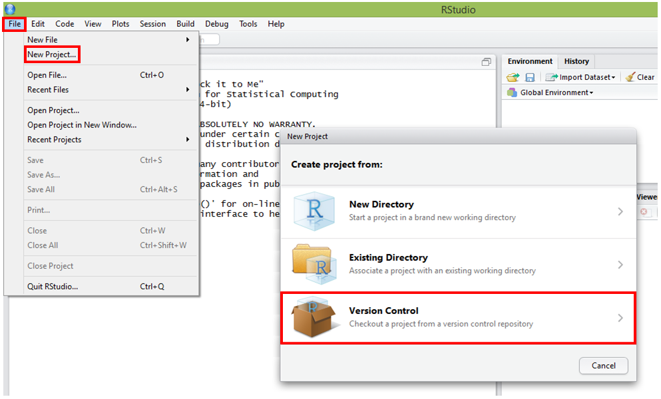Click the "Create project from:" heading
The width and height of the screenshot is (661, 399).
click(x=337, y=164)
